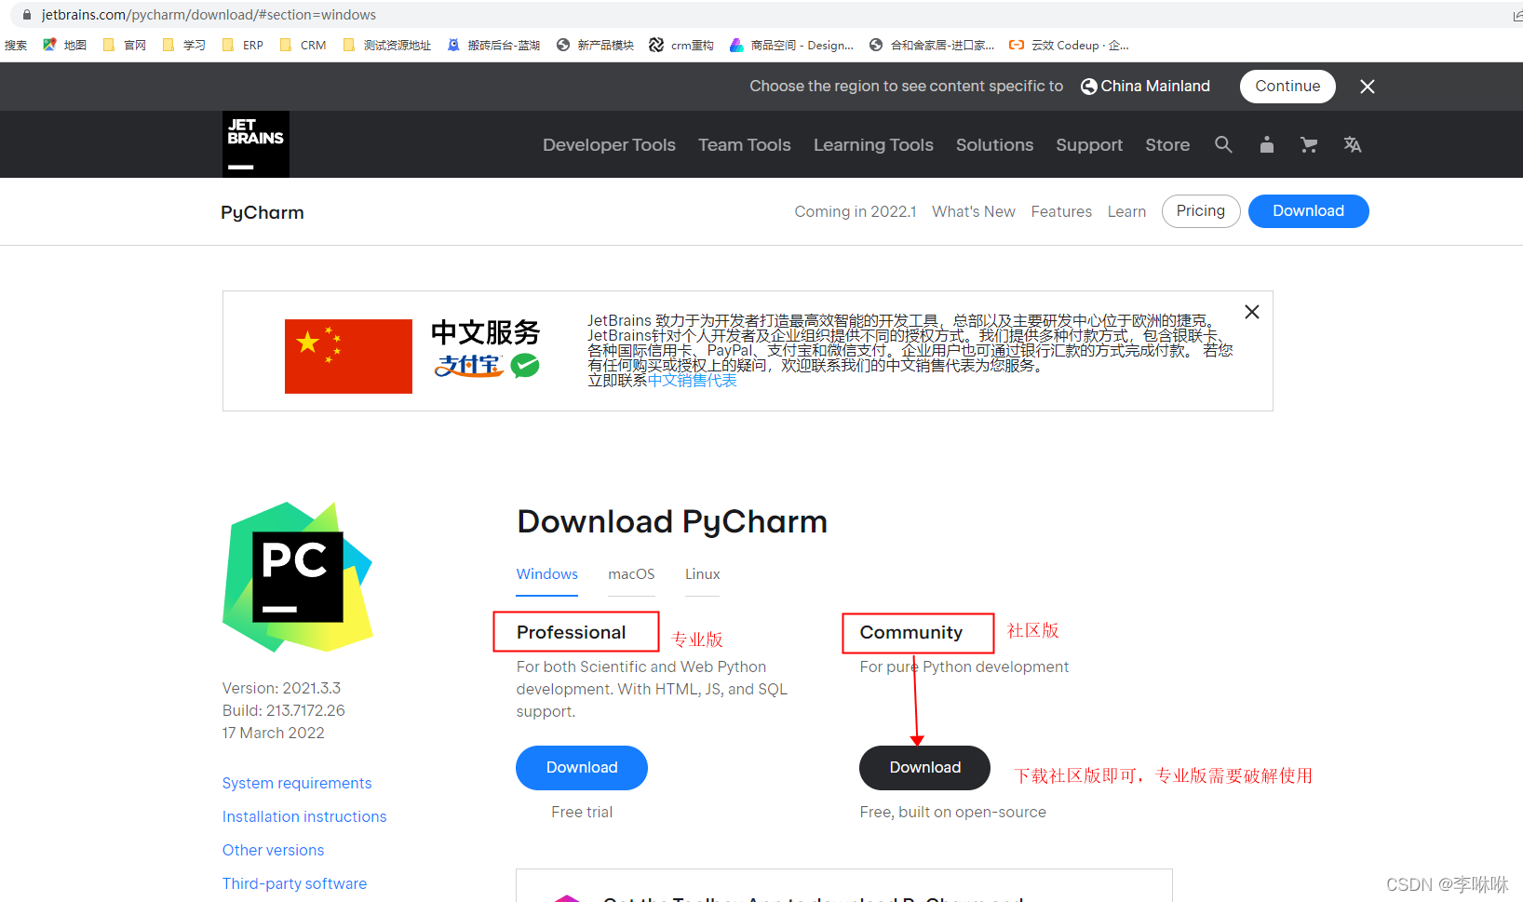Image resolution: width=1523 pixels, height=902 pixels.
Task: Open the shopping cart icon
Action: click(x=1309, y=144)
